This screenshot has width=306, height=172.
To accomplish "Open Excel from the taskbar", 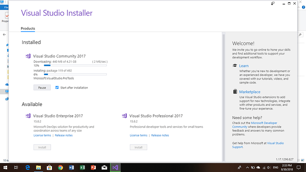I will pyautogui.click(x=82, y=168).
